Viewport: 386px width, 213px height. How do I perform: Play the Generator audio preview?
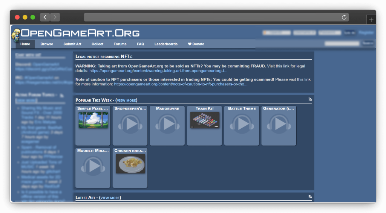pos(279,123)
